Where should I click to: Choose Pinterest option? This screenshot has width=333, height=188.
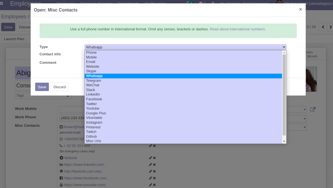click(183, 127)
